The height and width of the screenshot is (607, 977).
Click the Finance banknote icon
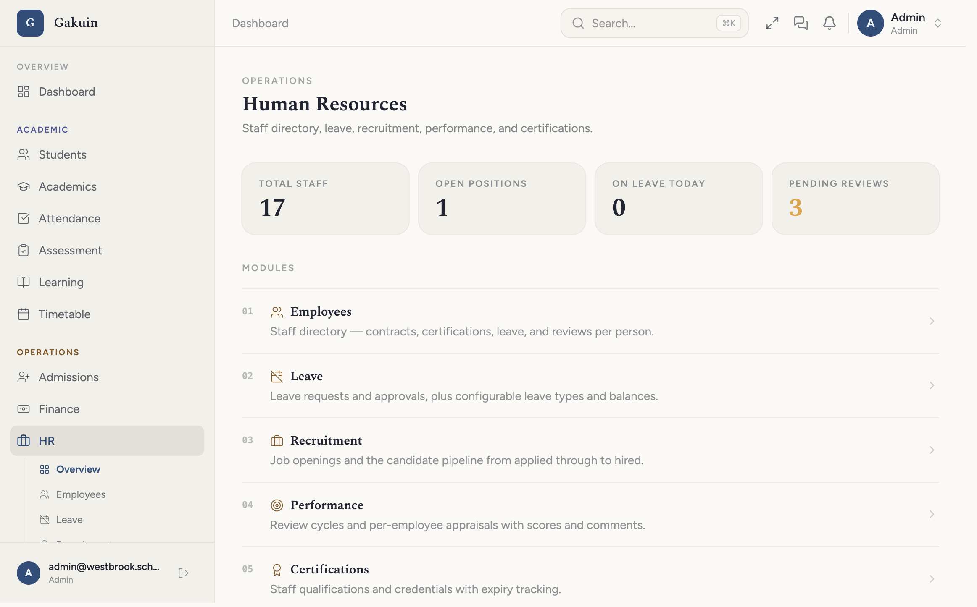pyautogui.click(x=24, y=409)
